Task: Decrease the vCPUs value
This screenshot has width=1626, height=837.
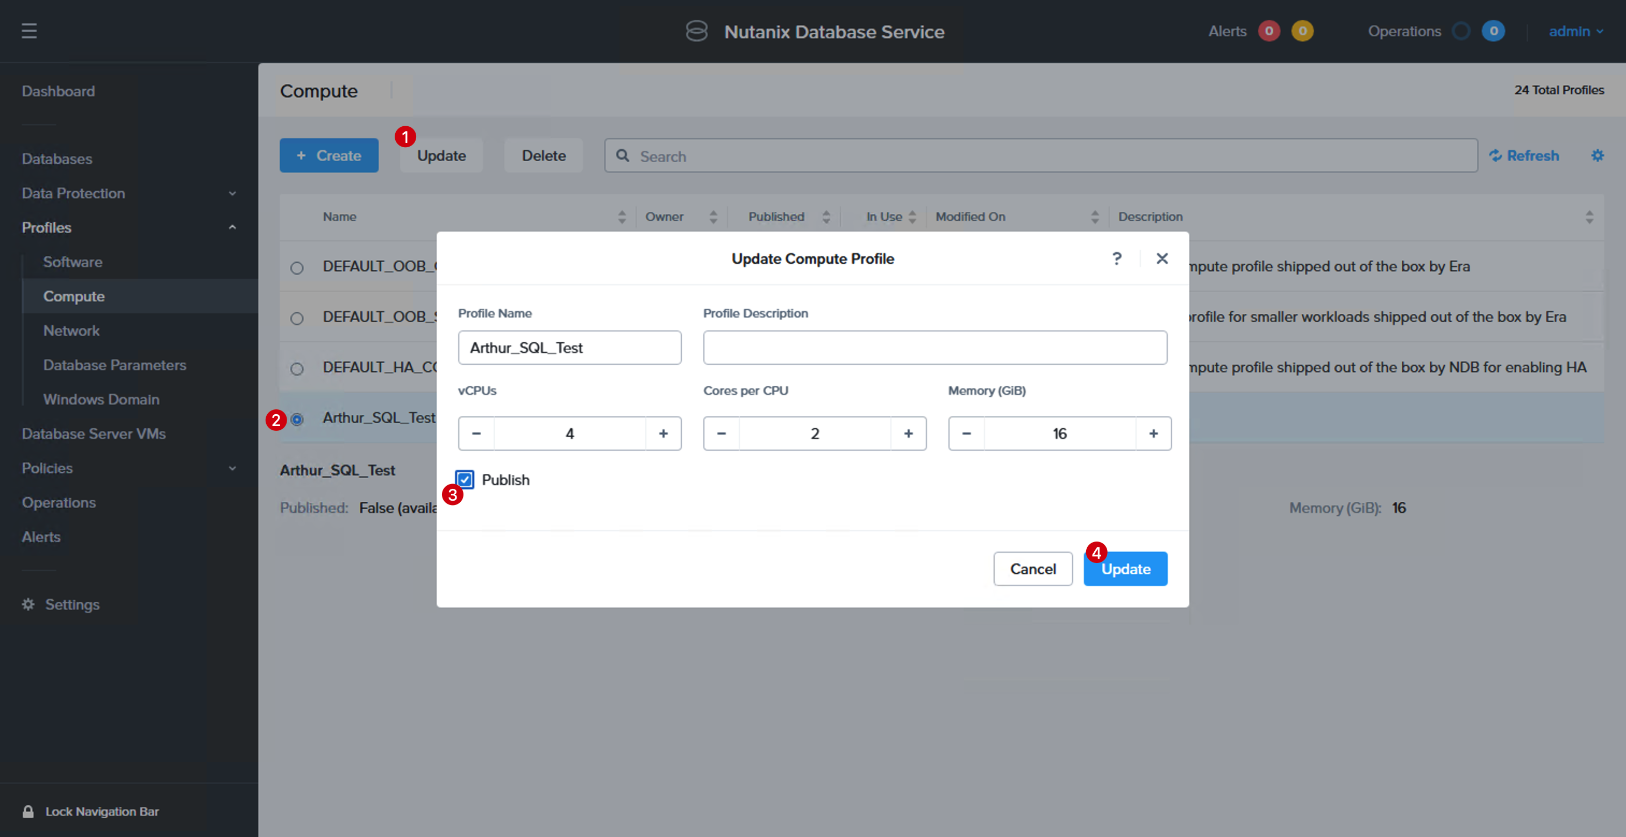Action: [476, 434]
